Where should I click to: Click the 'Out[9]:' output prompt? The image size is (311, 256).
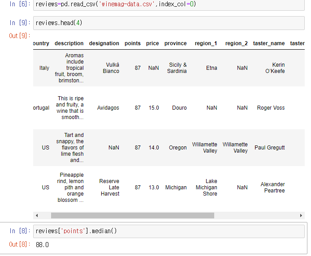pyautogui.click(x=20, y=36)
